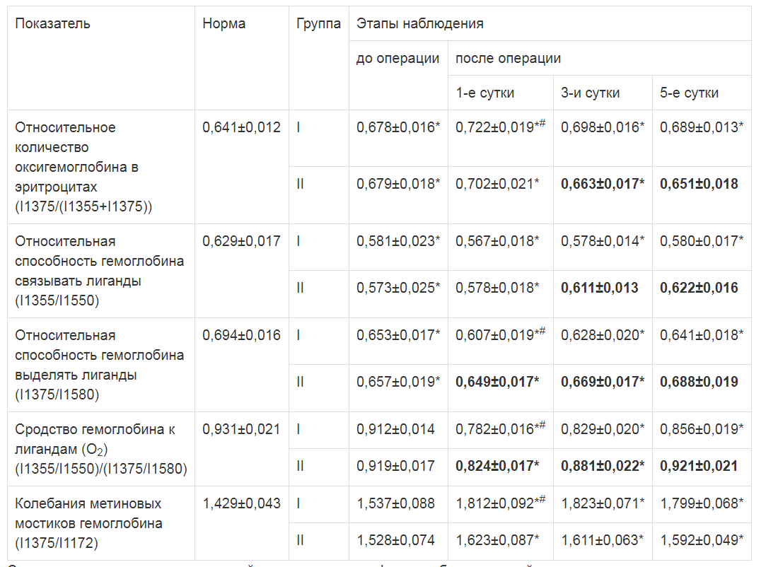761x567 pixels.
Task: Select the '5-е сутки' column header
Action: tap(689, 93)
